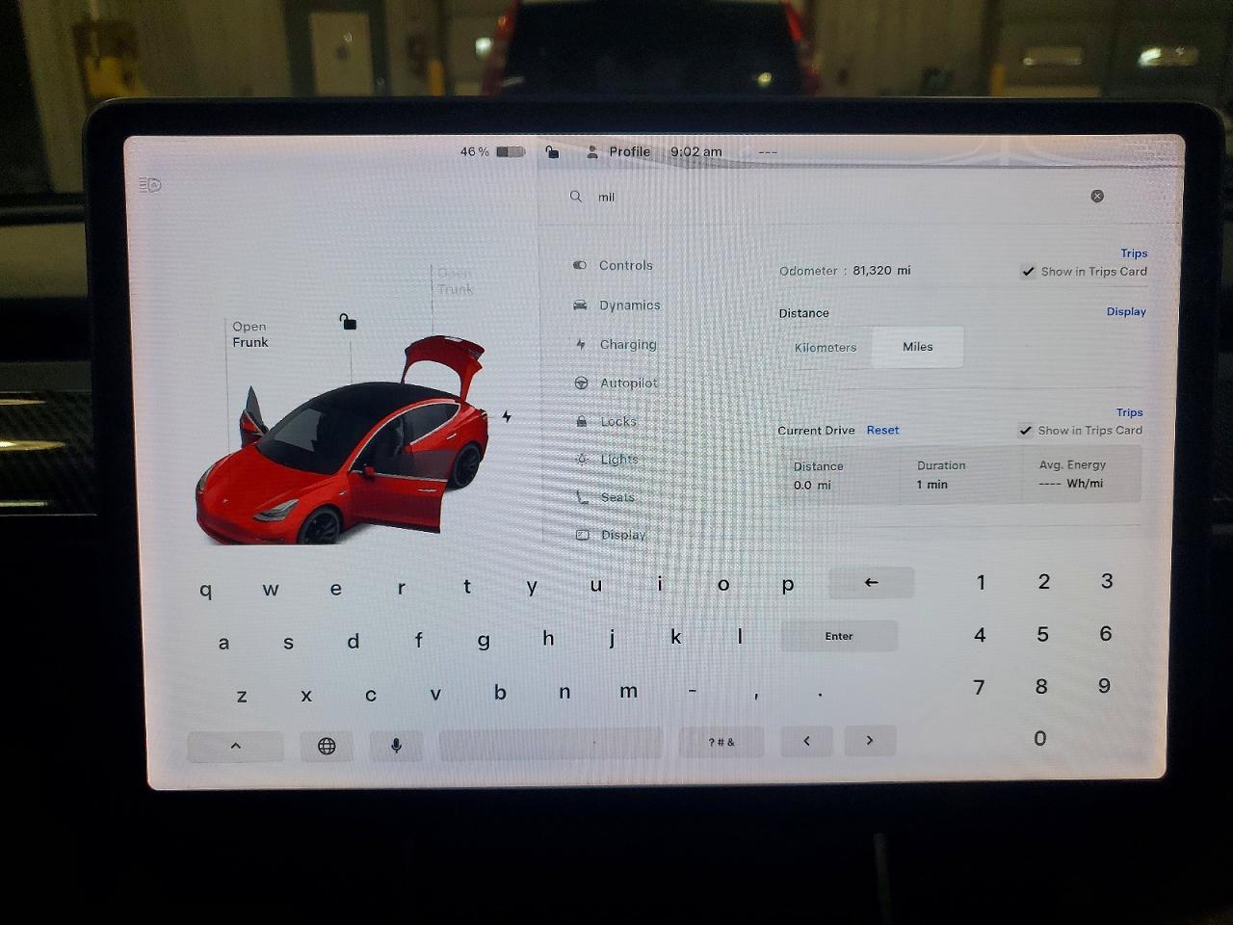Tap the keyboard space bar

[x=551, y=743]
